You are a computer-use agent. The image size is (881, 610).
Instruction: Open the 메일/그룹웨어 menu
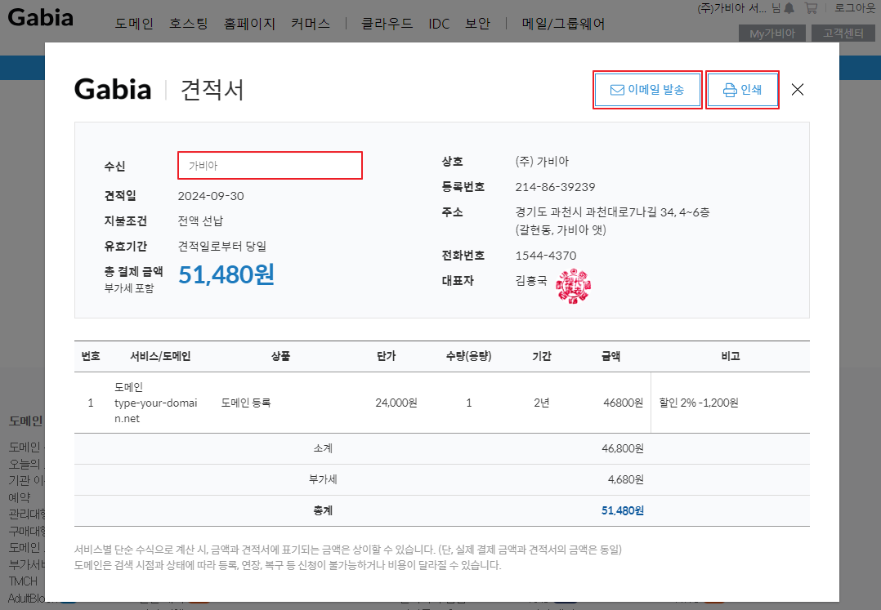[x=563, y=24]
